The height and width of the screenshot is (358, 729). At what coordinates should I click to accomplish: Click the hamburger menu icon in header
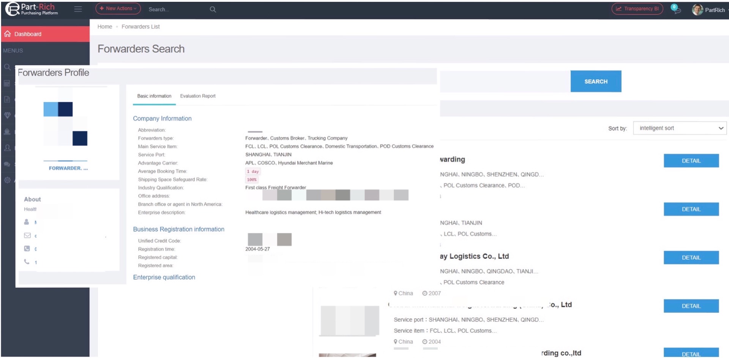pos(78,9)
